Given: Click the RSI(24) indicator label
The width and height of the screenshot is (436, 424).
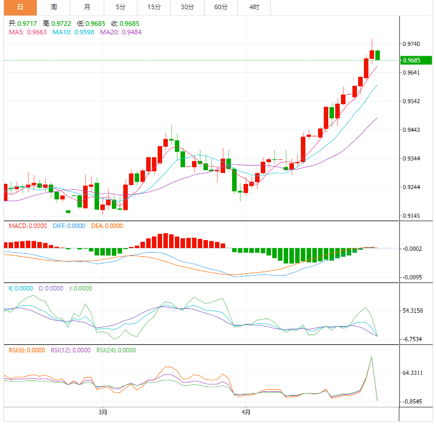Looking at the screenshot, I should click(116, 350).
